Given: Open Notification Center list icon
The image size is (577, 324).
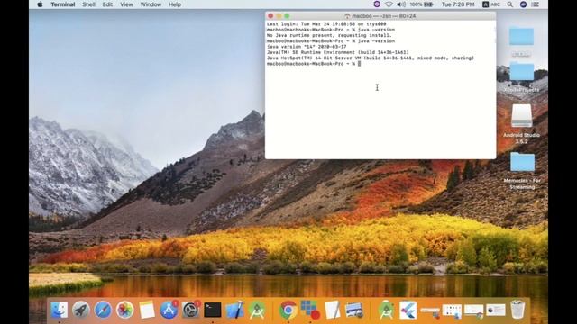Looking at the screenshot, I should point(536,4).
